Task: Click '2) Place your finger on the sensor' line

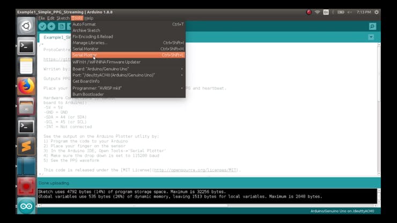Action: click(x=85, y=146)
